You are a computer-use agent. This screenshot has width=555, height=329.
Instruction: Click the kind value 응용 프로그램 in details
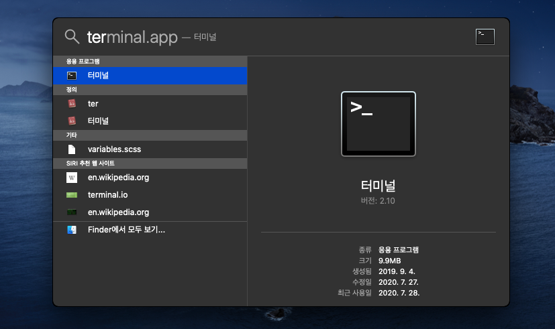399,250
